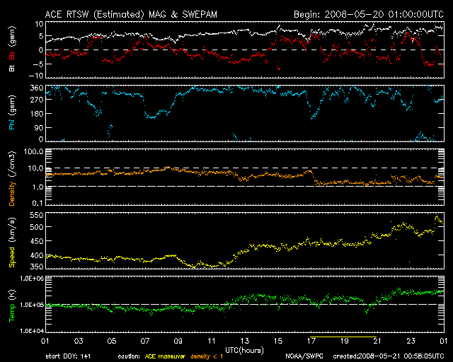
Task: Click the cyan 'Phi (gsm)' axis label
Action: coord(12,112)
